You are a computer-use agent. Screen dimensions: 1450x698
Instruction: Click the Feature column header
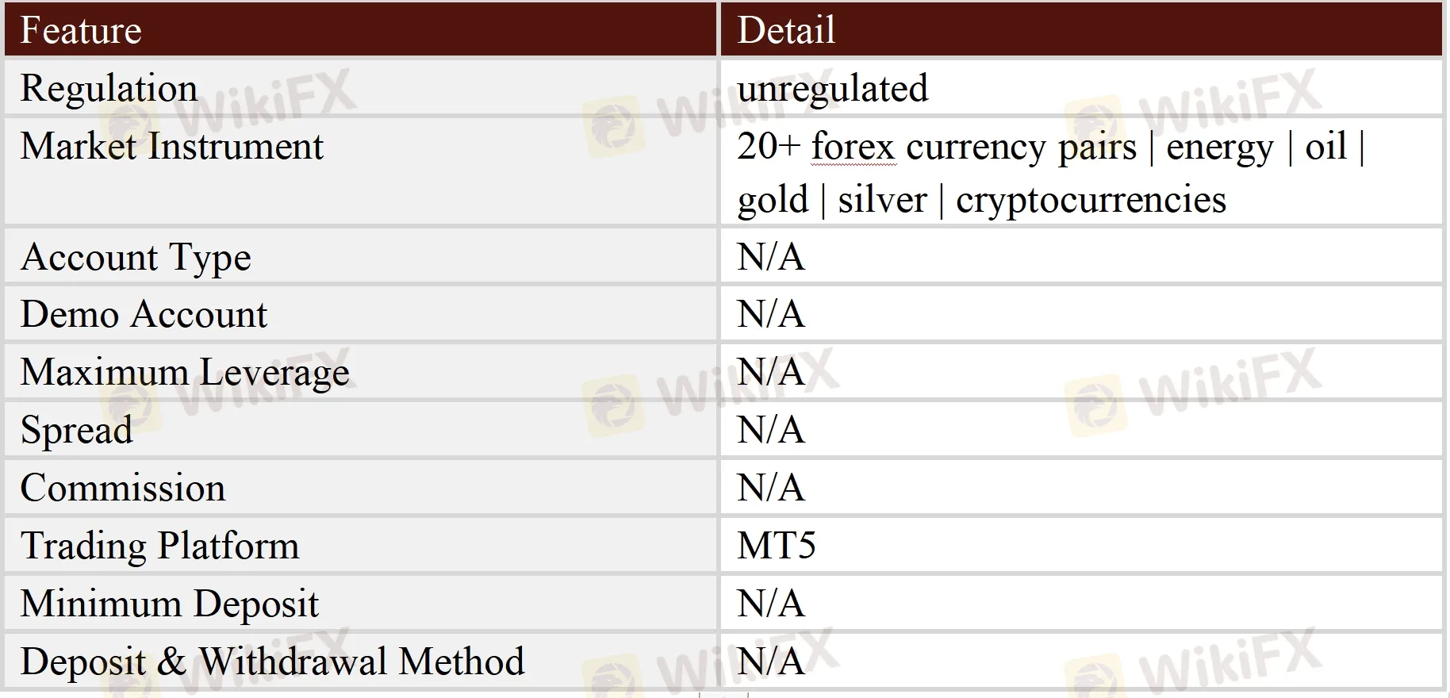(81, 30)
